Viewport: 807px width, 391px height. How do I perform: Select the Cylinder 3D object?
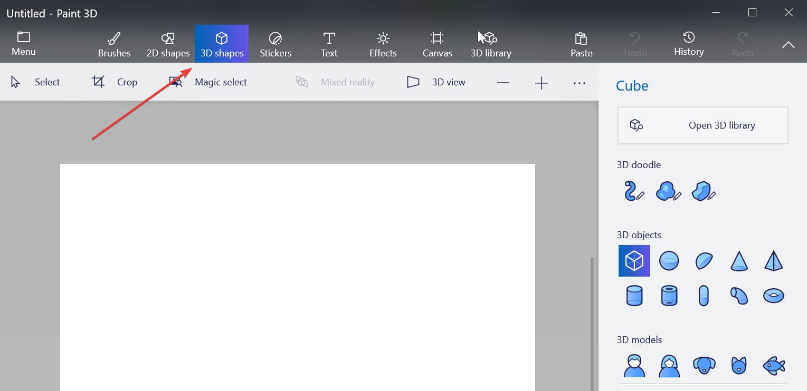(634, 296)
